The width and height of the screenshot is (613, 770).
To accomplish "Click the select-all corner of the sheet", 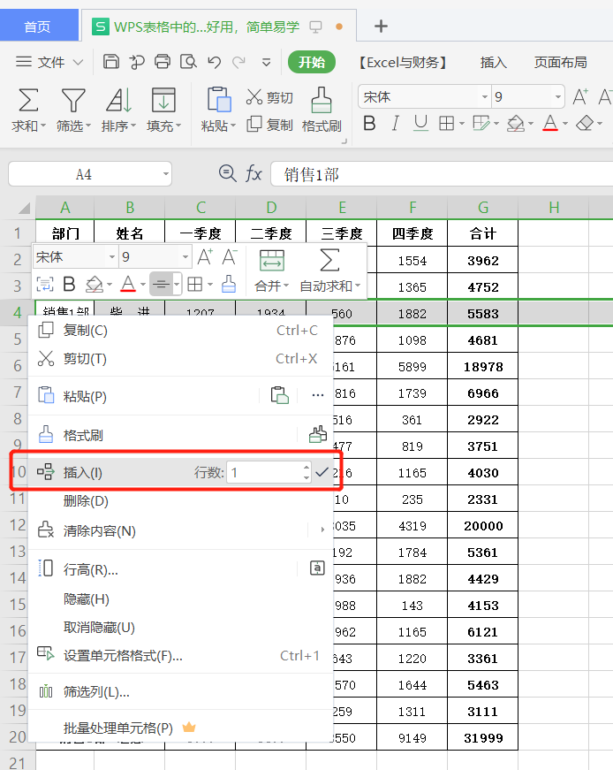I will tap(24, 209).
